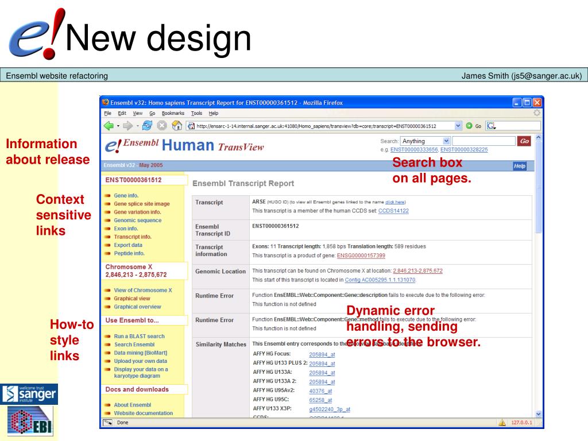Viewport: 588px width, 441px height.
Task: Click the Stop loading icon
Action: coord(161,126)
